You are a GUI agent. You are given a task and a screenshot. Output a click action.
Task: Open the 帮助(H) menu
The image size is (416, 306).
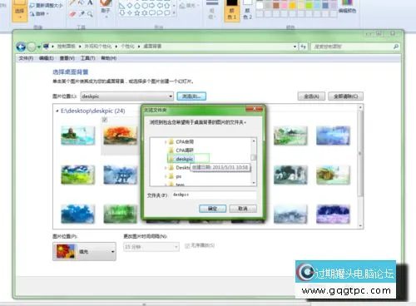[108, 58]
